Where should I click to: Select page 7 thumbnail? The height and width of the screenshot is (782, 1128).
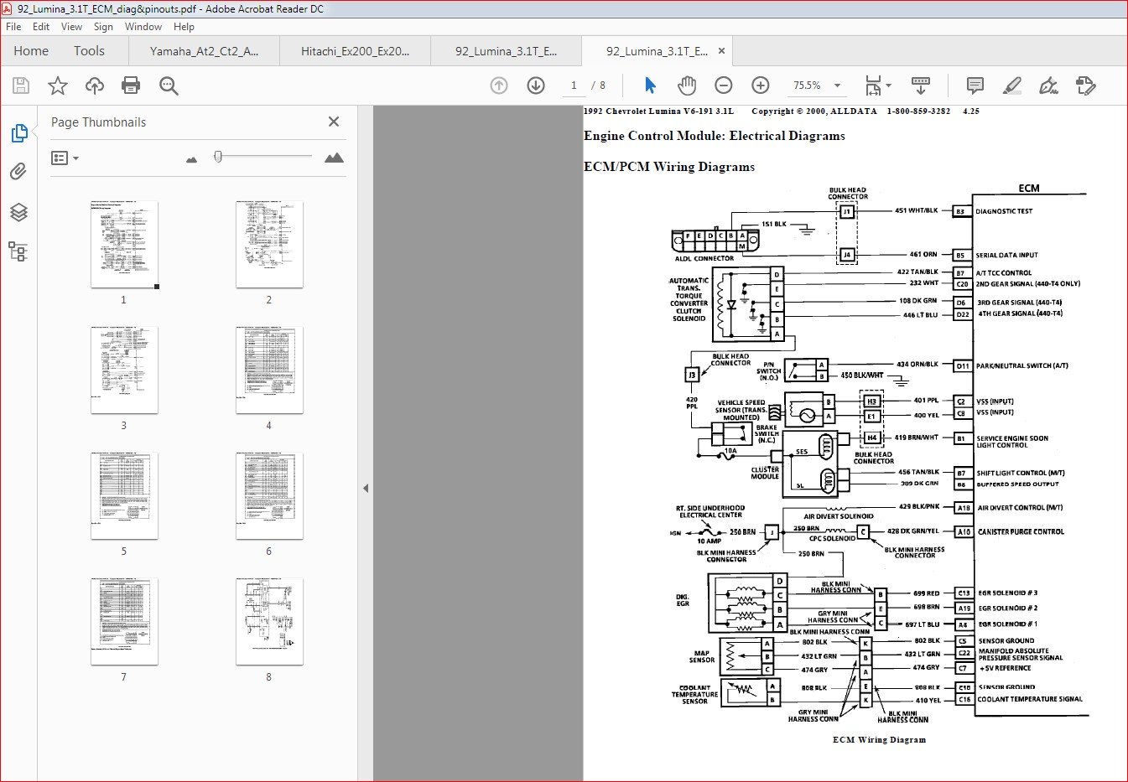click(x=124, y=622)
